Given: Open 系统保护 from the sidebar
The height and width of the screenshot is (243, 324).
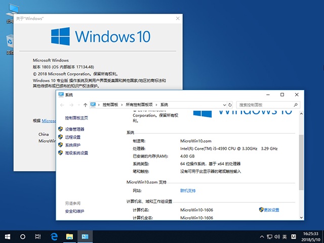Looking at the screenshot, I should (x=73, y=145).
